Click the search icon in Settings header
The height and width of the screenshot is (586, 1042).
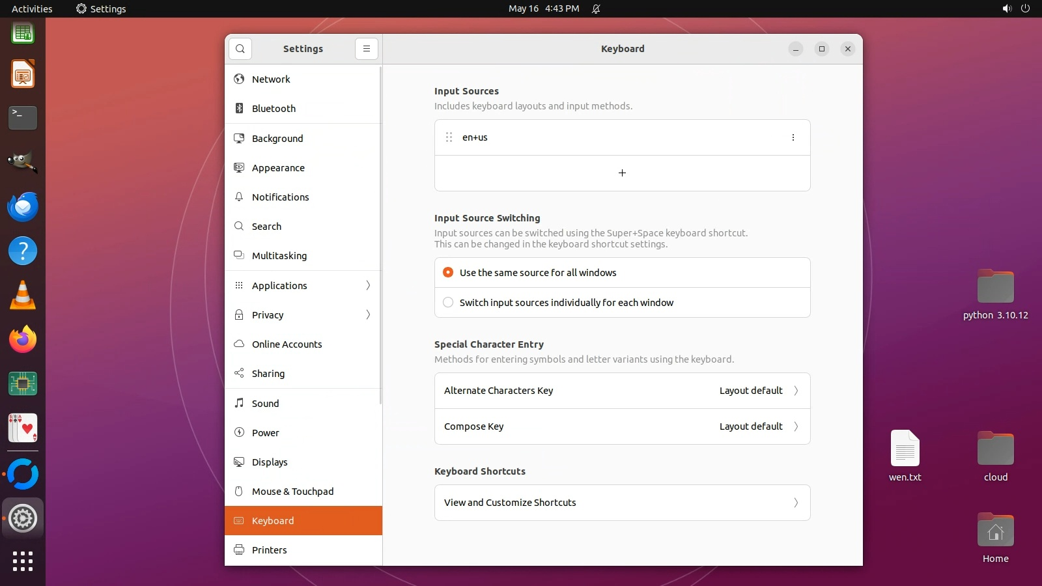coord(240,49)
